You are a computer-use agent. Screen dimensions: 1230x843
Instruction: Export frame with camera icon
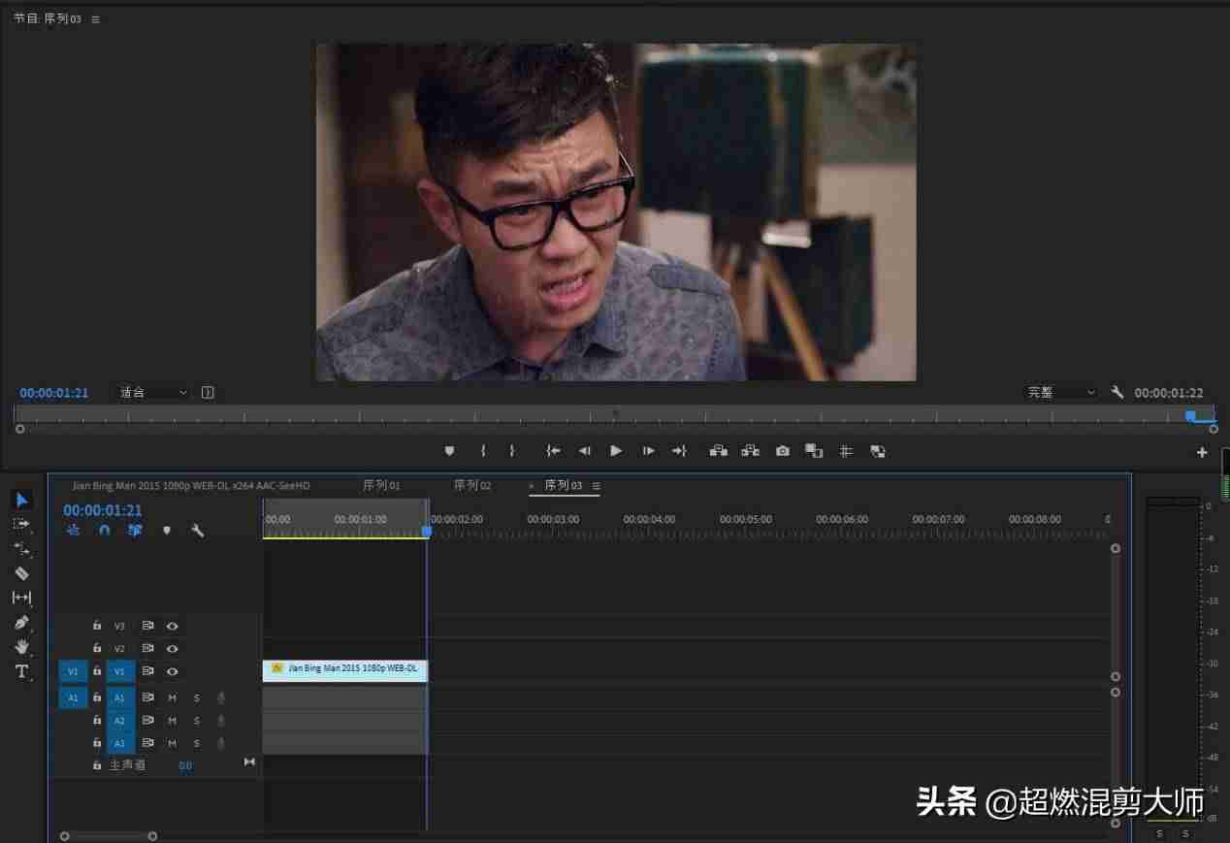783,451
